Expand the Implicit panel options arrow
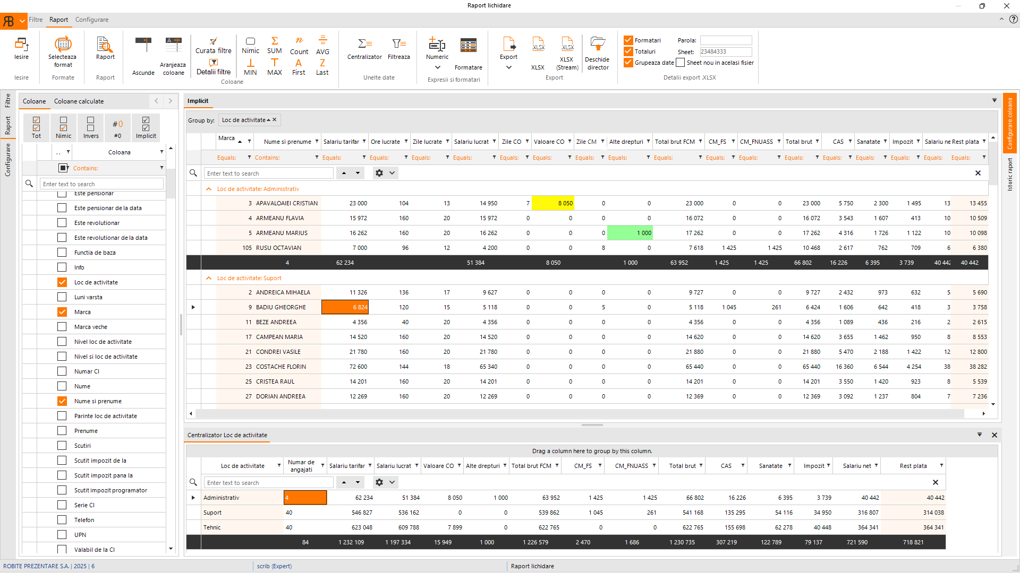The width and height of the screenshot is (1020, 573). point(994,101)
